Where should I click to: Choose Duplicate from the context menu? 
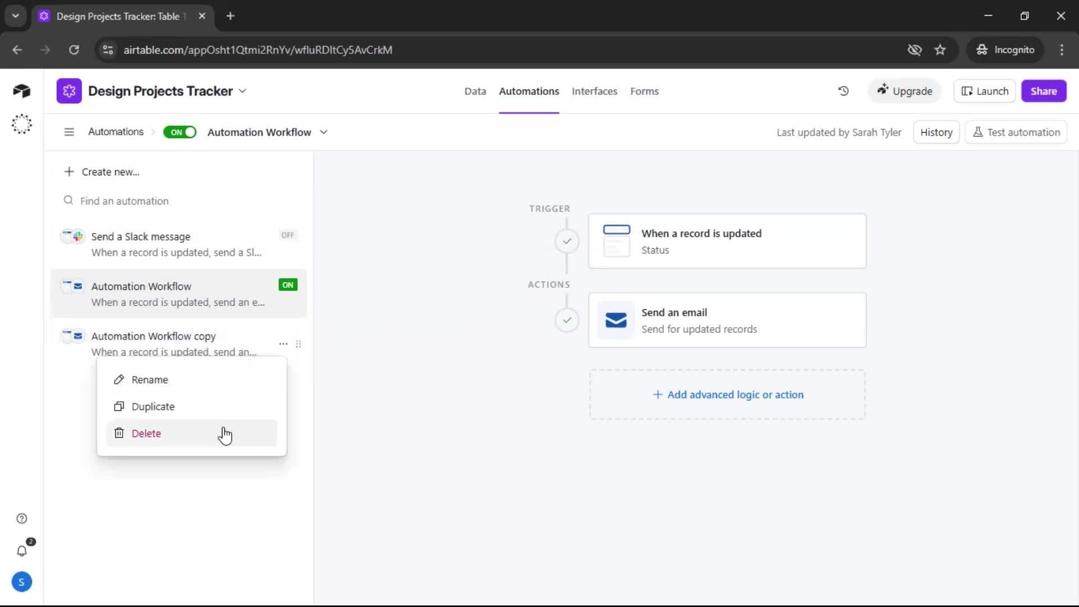[x=192, y=407]
